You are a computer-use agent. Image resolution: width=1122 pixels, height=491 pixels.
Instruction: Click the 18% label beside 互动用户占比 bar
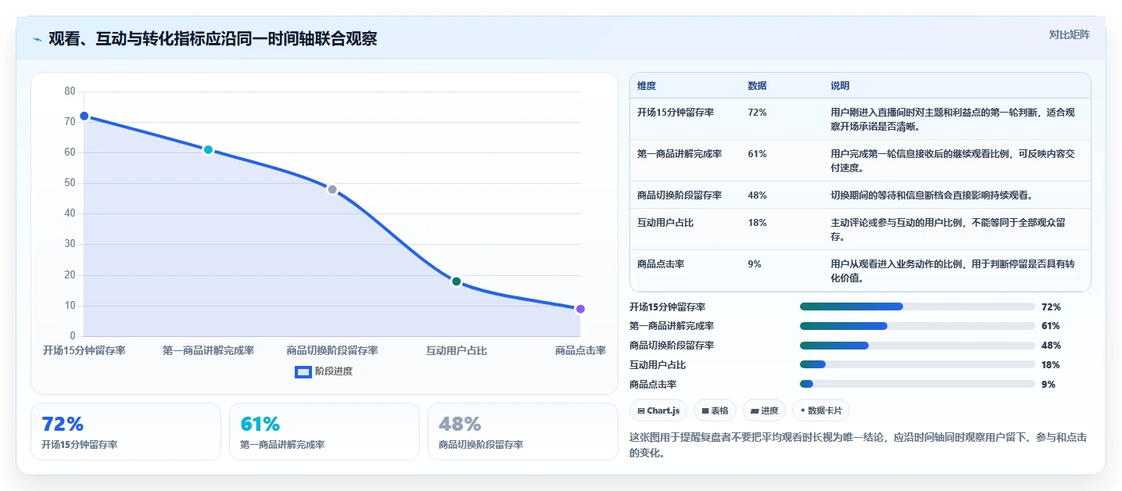tap(1051, 365)
